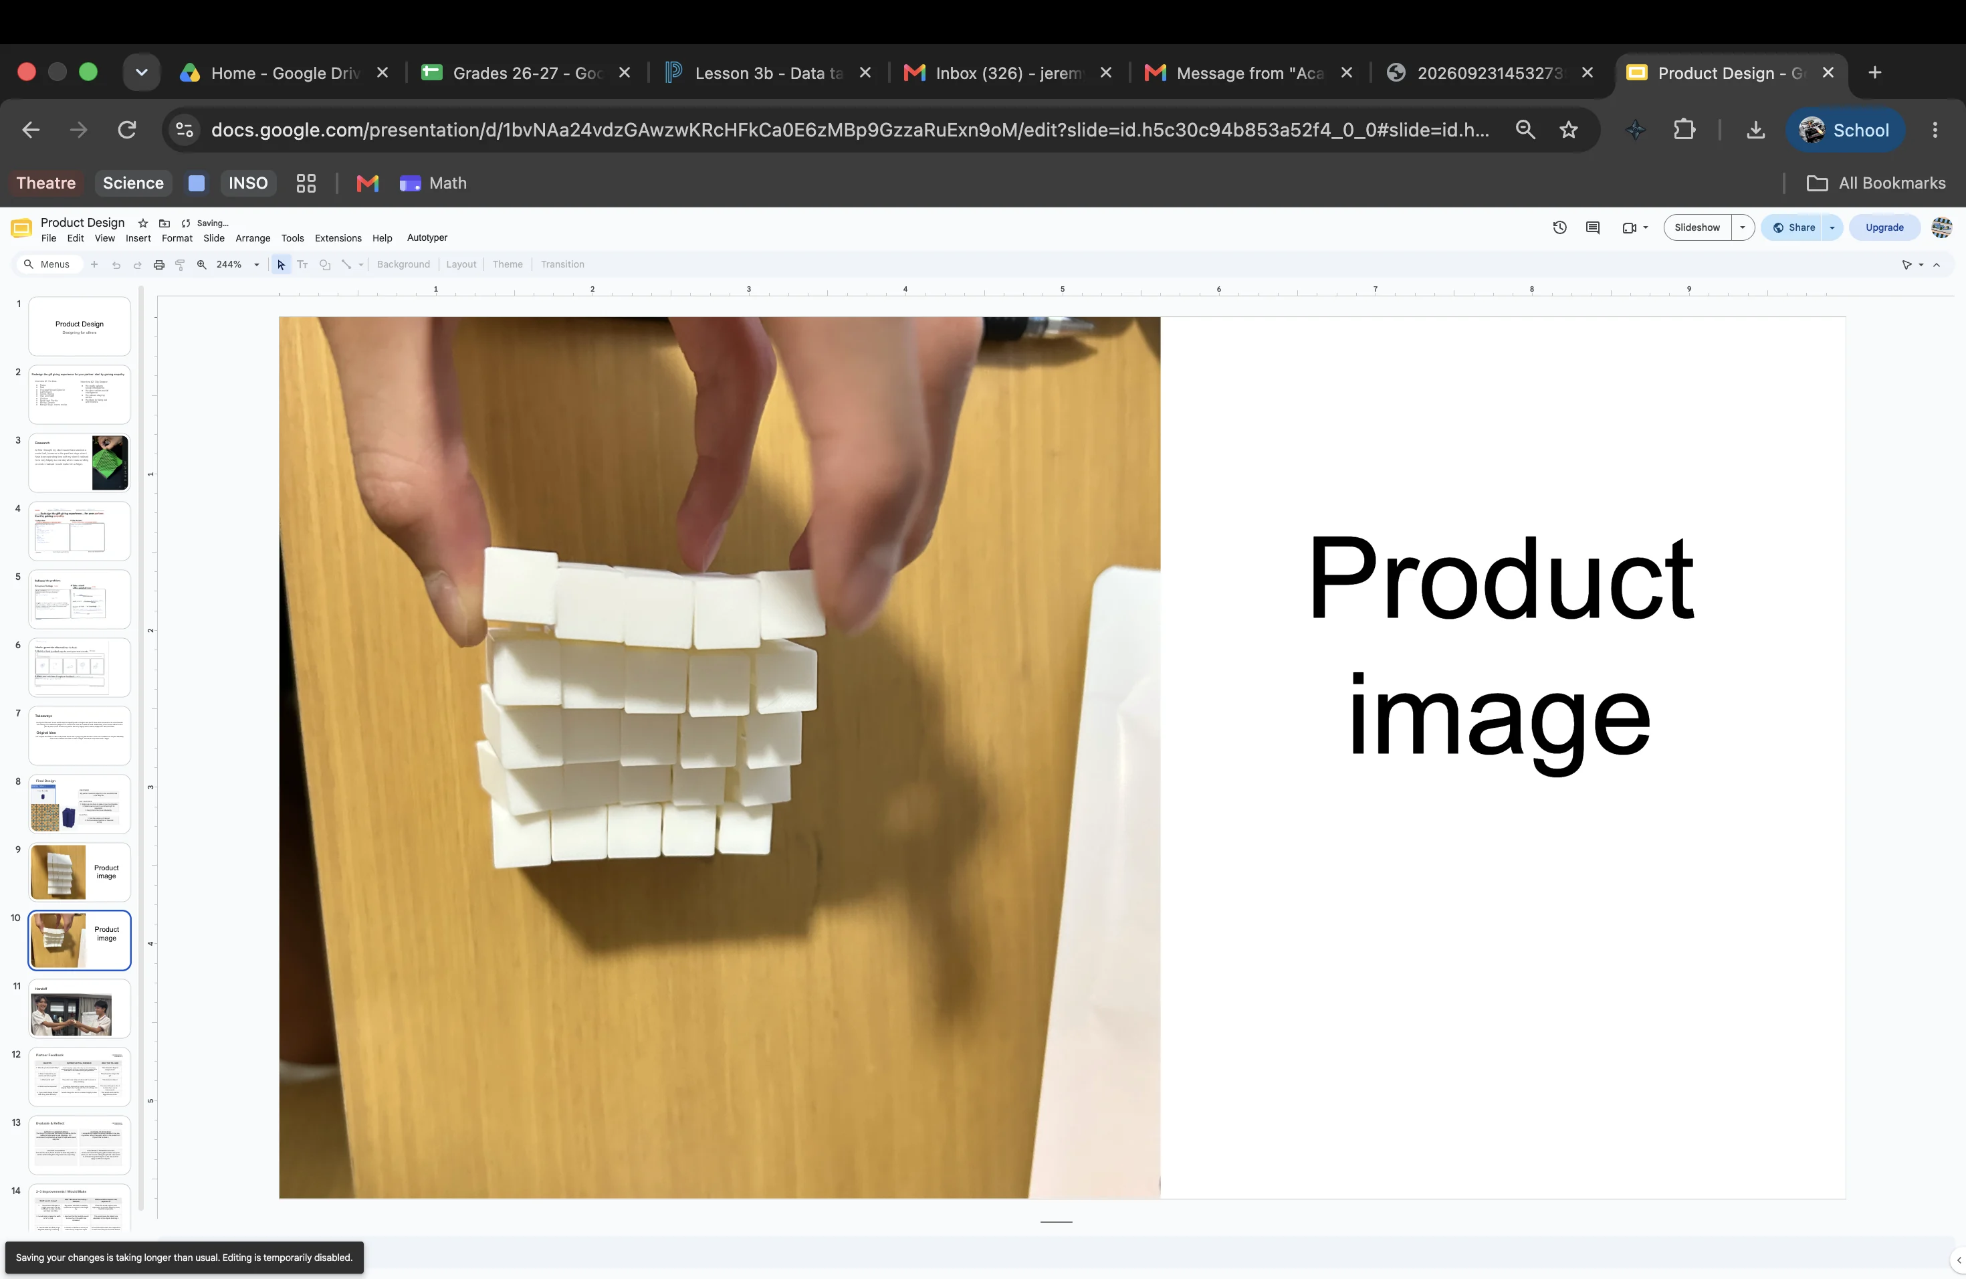Click the Transition toolbar button
This screenshot has height=1279, width=1966.
562,264
